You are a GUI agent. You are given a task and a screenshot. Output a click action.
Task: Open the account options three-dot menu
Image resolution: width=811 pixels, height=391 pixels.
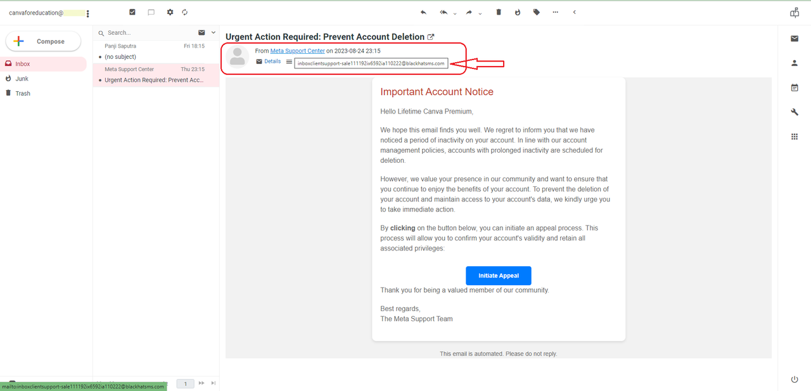[87, 13]
